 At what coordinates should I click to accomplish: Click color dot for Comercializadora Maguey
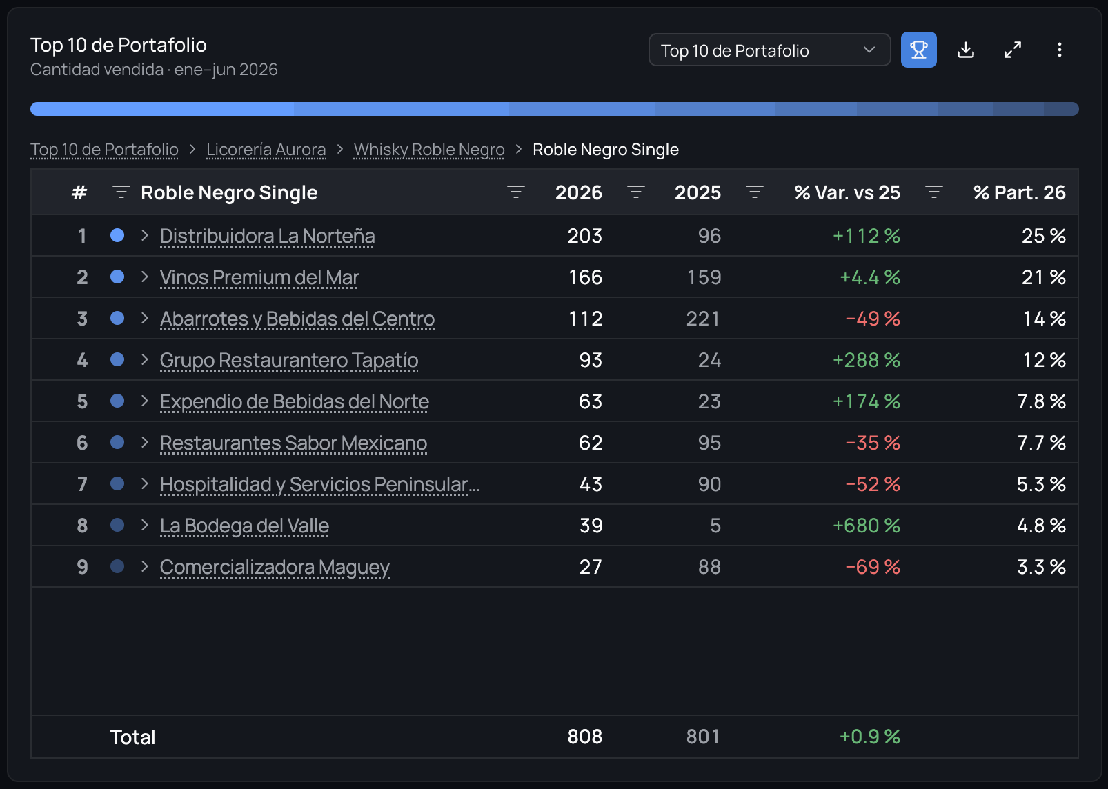point(117,566)
